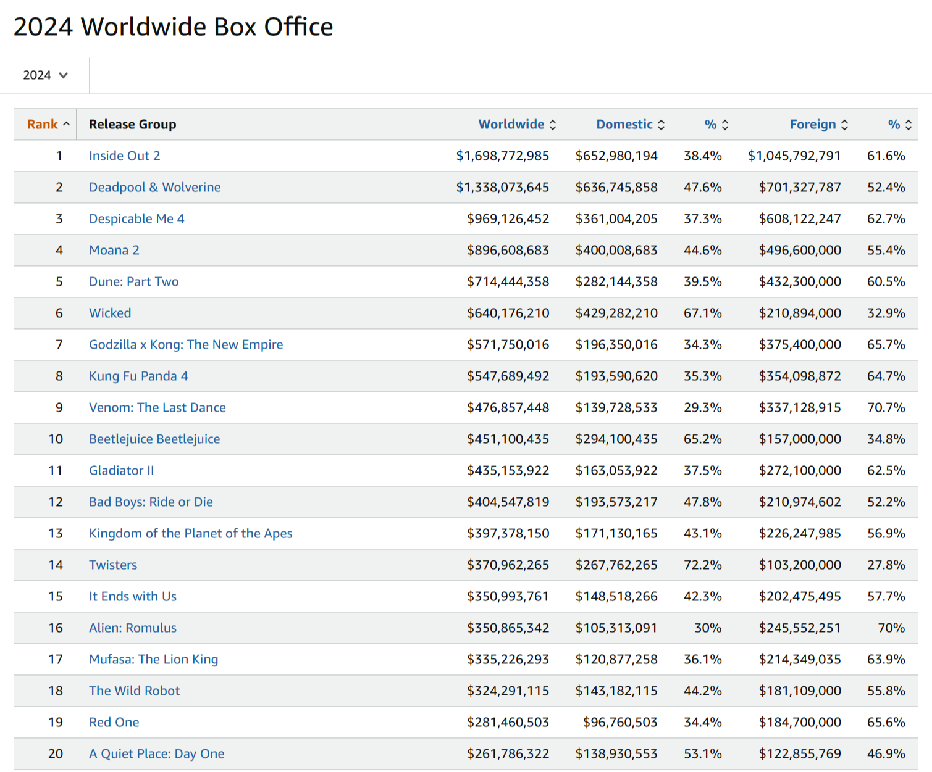Select foreign percent 32.9%
The image size is (932, 772).
pos(886,313)
